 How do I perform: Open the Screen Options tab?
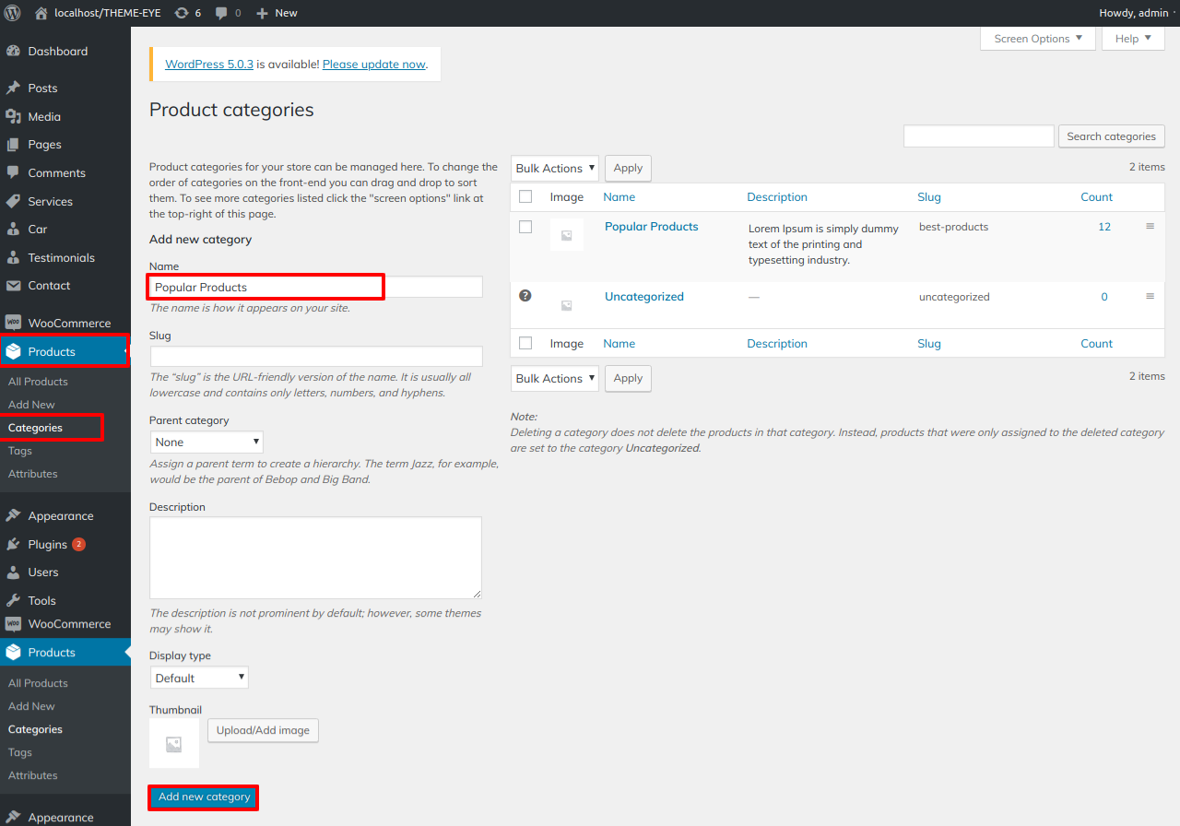pos(1037,39)
